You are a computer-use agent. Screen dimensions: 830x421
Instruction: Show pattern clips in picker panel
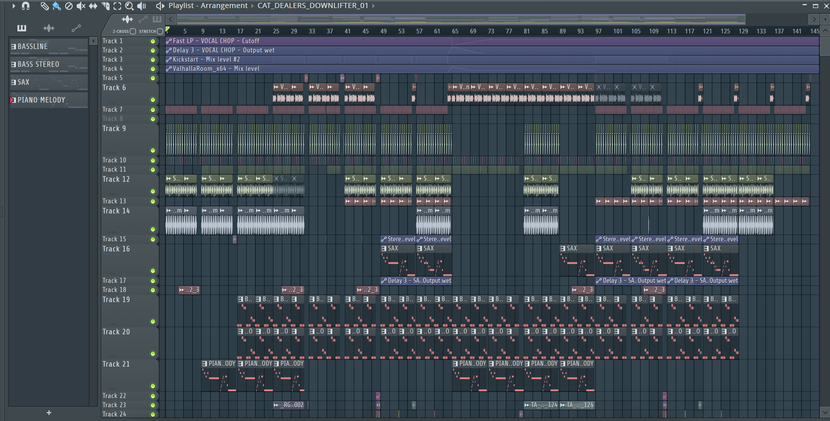click(22, 28)
